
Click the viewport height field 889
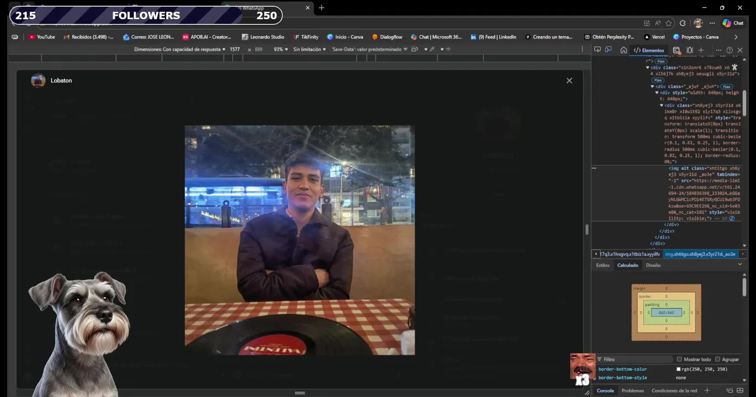(258, 49)
